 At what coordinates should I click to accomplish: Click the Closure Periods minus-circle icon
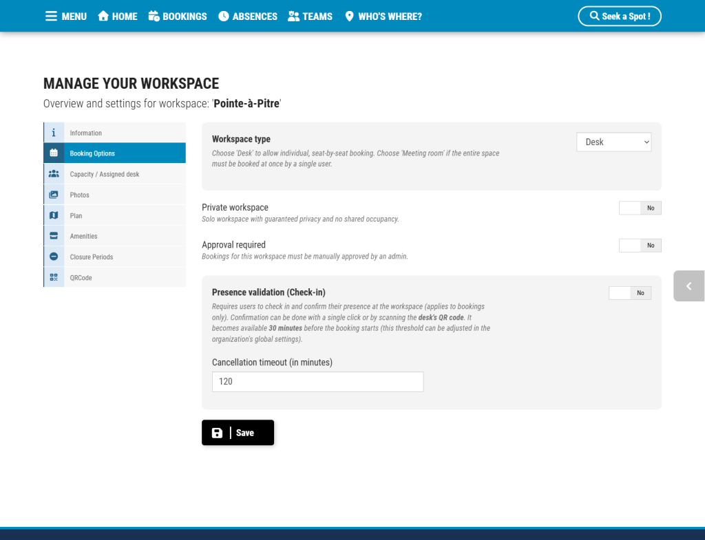coord(54,257)
